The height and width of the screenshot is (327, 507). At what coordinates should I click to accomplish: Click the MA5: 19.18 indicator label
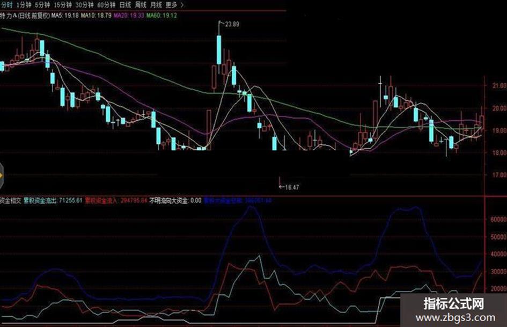pos(65,15)
